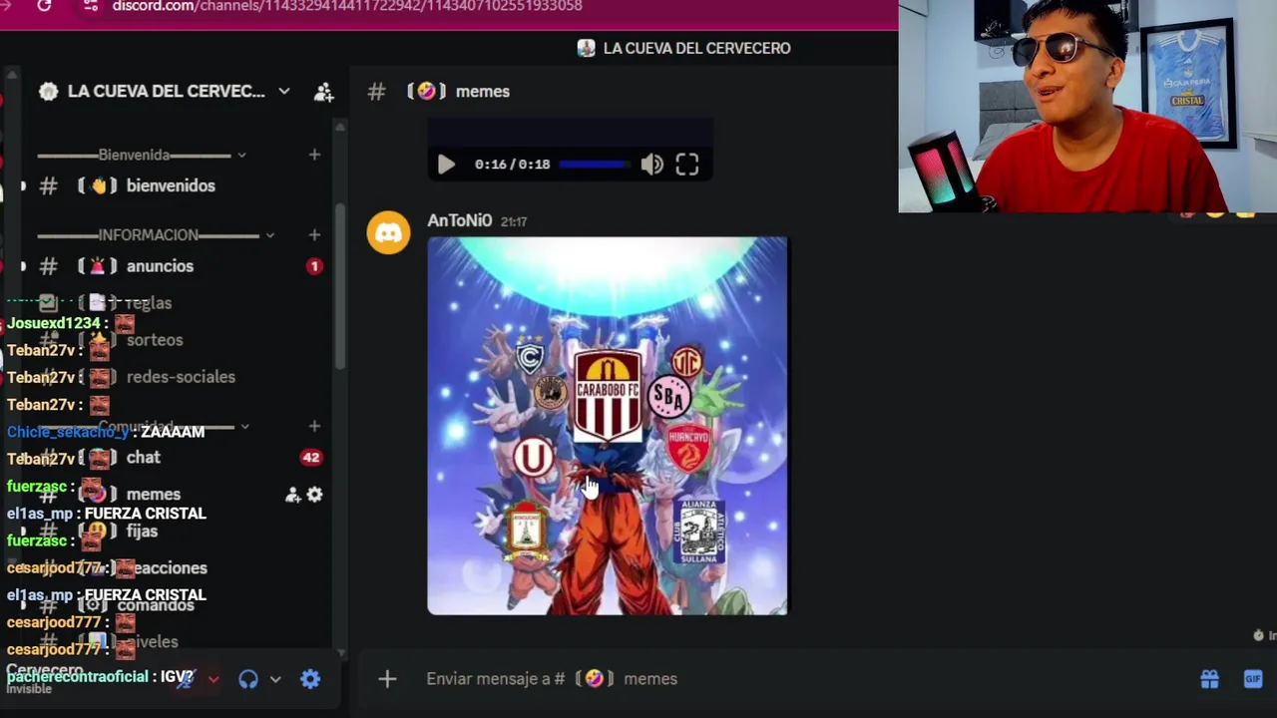1277x718 pixels.
Task: Open input device options chevron next to microphone
Action: pyautogui.click(x=213, y=679)
